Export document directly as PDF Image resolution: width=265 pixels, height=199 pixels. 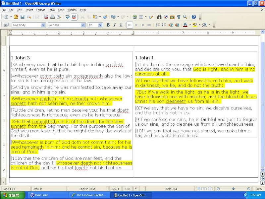coord(46,17)
